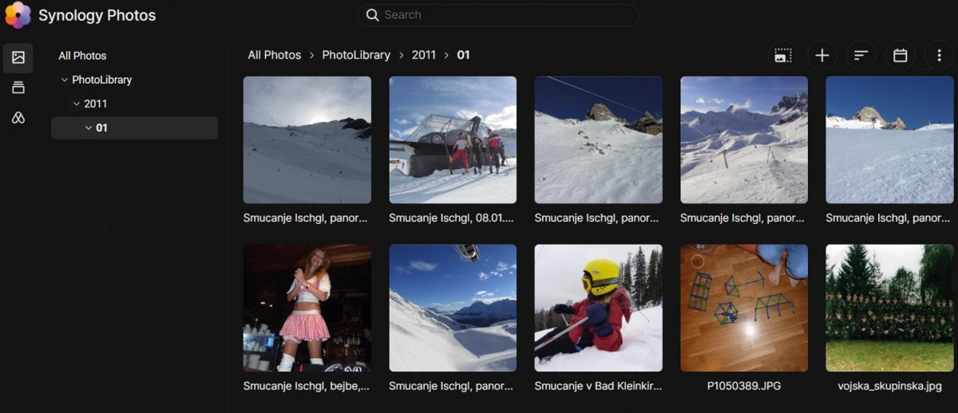Open the Smucanje Ischgl 08.01 skiers thumbnail

point(453,140)
